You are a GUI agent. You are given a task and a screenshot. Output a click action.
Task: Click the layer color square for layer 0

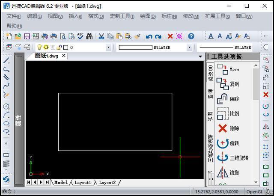tap(66, 48)
